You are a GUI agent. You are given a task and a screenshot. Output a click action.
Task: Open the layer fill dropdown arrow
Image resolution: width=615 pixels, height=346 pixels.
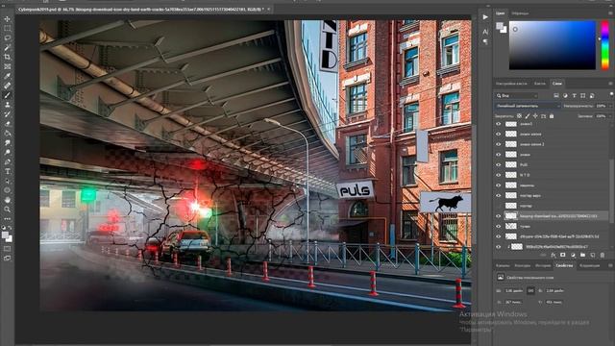pos(610,116)
